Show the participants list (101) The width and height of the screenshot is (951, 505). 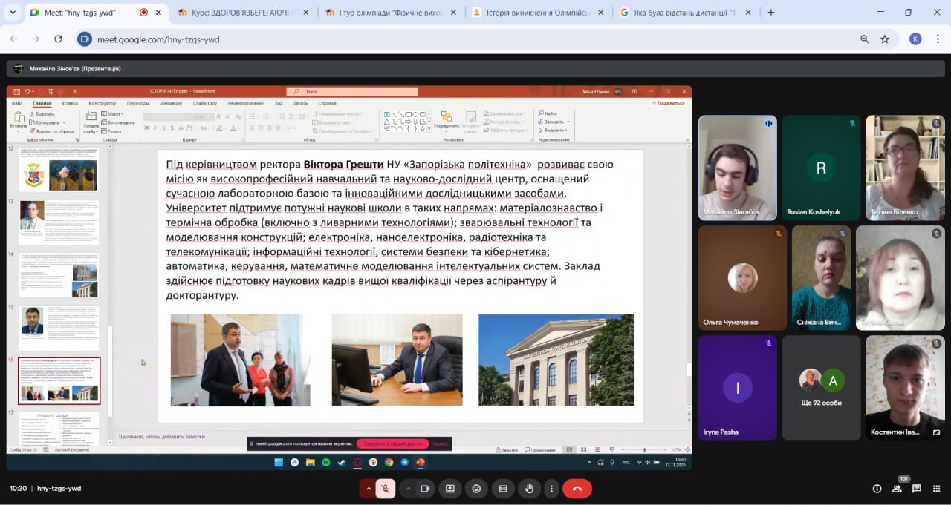coord(897,489)
